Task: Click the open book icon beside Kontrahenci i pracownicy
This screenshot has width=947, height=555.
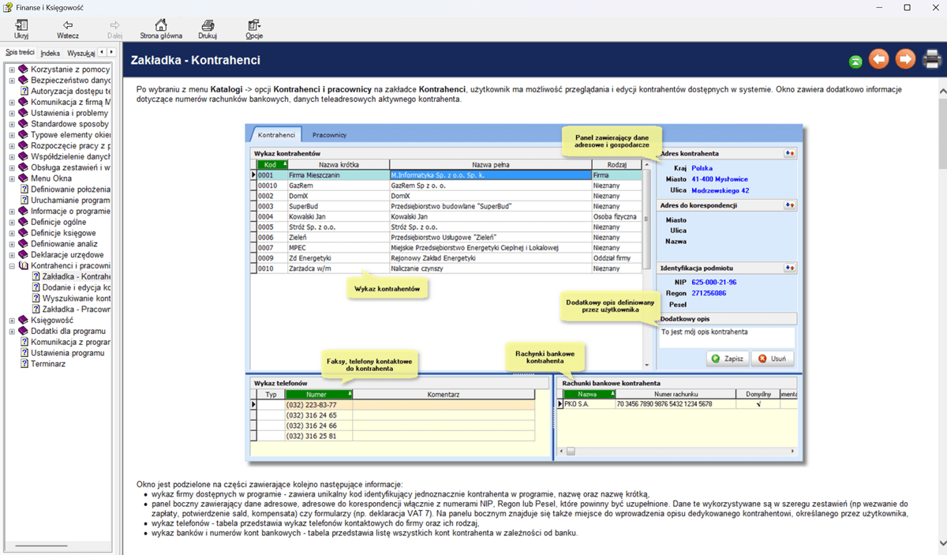Action: tap(24, 266)
